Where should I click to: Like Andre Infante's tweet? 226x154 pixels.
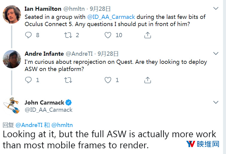click(x=108, y=80)
